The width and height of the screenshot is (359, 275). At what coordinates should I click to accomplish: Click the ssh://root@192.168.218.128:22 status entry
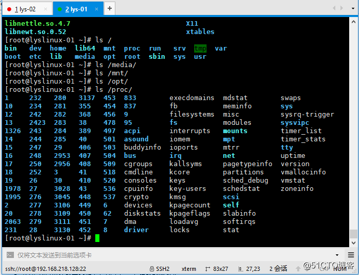coord(45,269)
